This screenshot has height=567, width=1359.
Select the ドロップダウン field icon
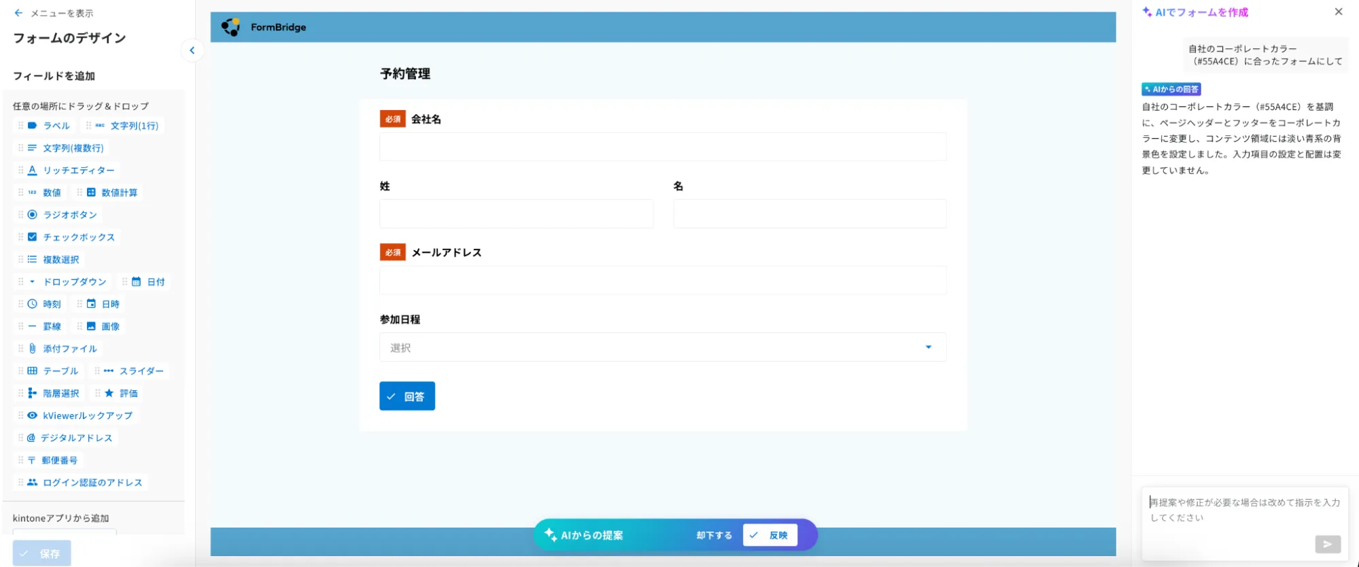point(32,282)
